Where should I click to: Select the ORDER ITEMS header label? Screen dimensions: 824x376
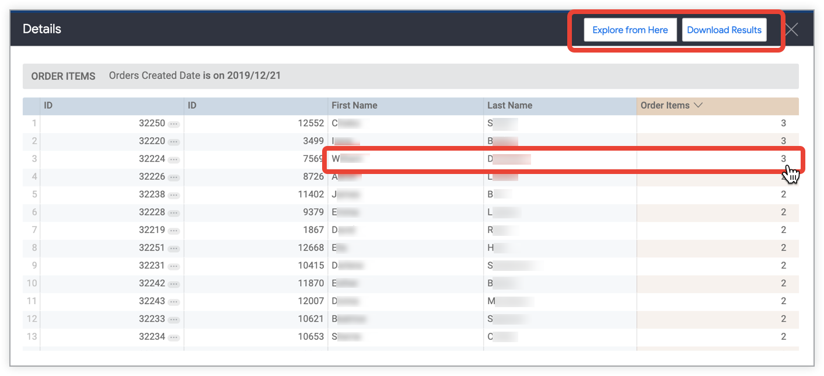pyautogui.click(x=63, y=76)
